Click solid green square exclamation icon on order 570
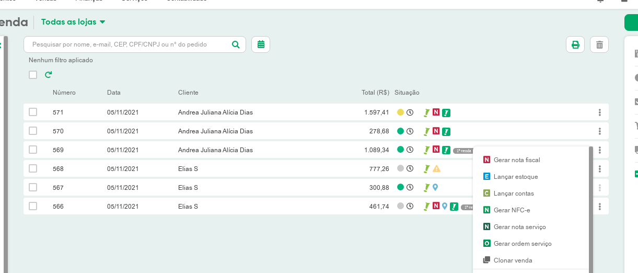Screen dimensions: 638x273 (x=446, y=131)
